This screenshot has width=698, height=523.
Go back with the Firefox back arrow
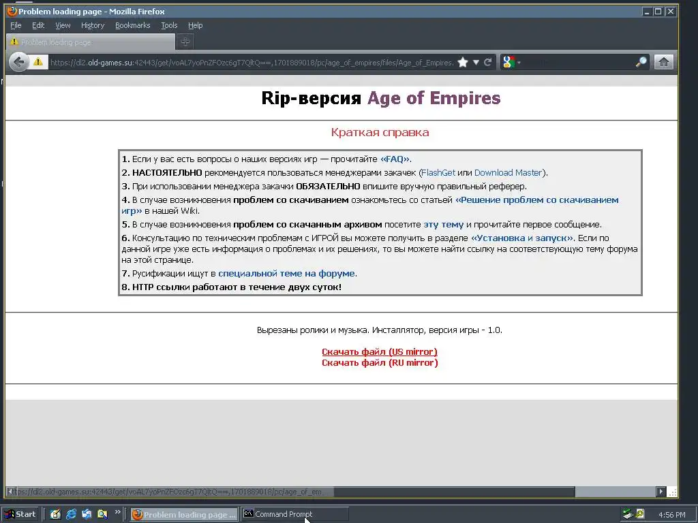[x=18, y=62]
